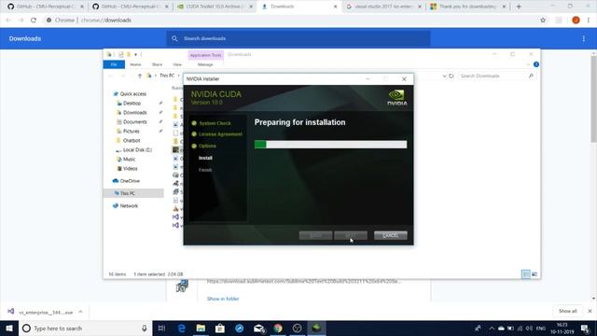The image size is (597, 336).
Task: Open the Manage ribbon tab in Explorer
Action: click(205, 64)
